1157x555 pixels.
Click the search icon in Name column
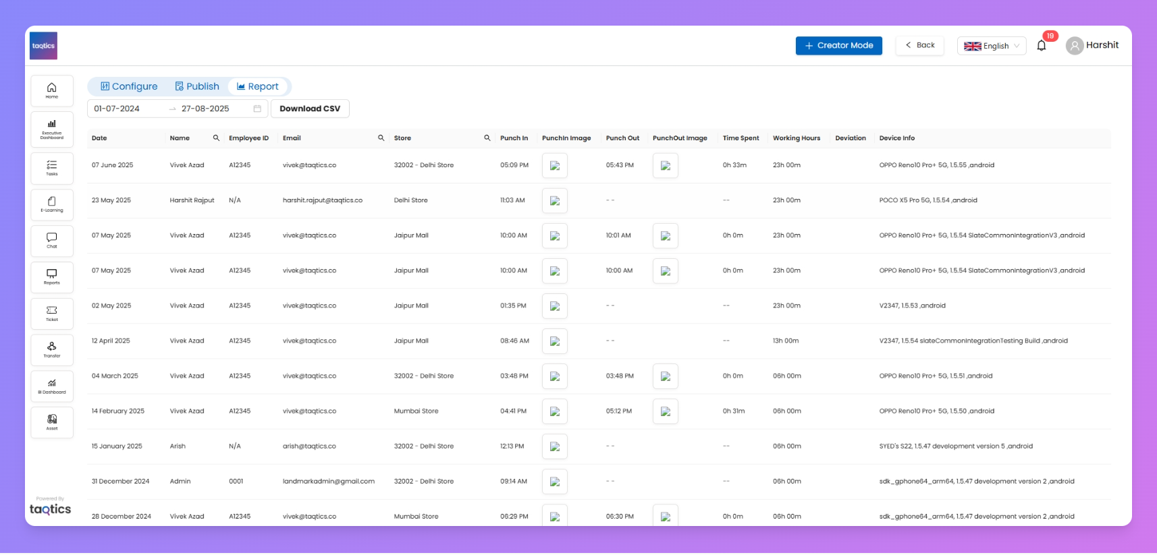[216, 138]
